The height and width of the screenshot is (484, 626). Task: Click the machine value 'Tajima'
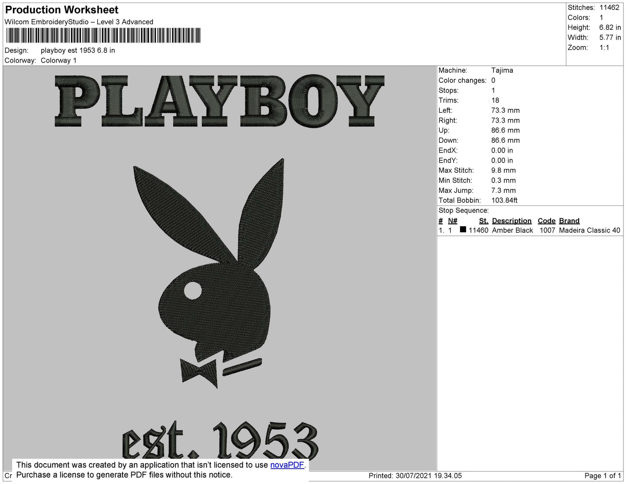point(502,70)
